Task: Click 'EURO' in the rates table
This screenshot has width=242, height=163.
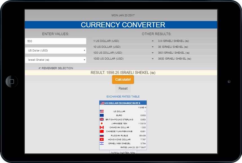Action: click(119, 115)
